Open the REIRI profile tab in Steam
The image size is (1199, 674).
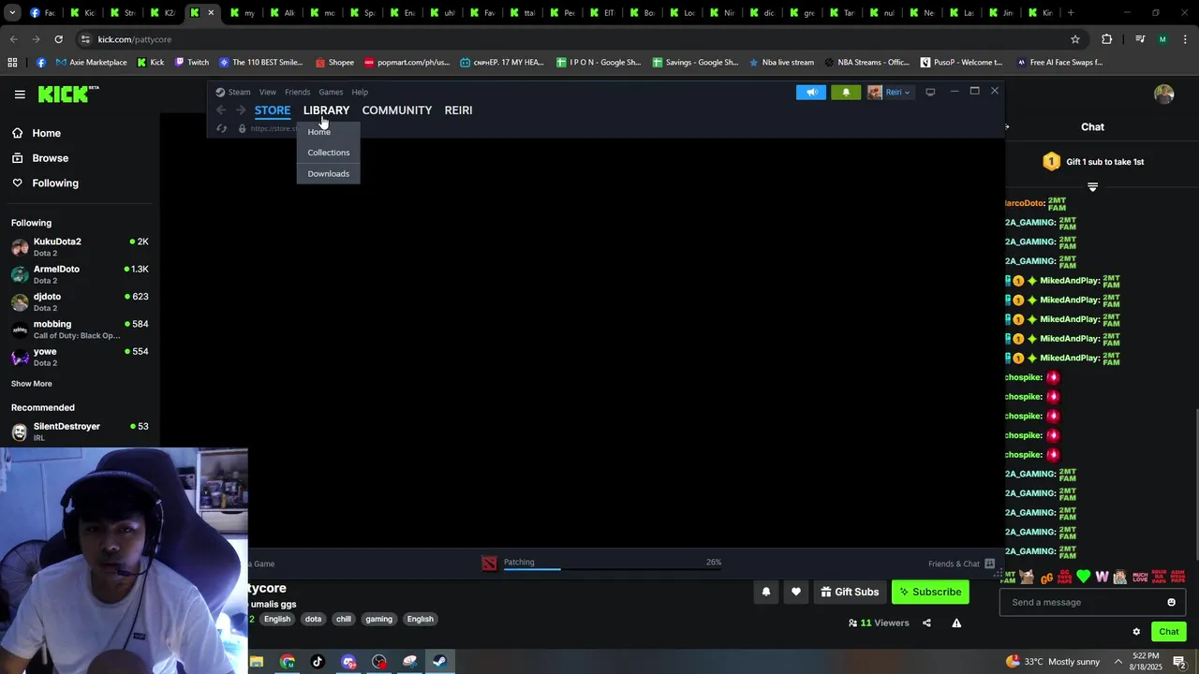click(x=458, y=110)
